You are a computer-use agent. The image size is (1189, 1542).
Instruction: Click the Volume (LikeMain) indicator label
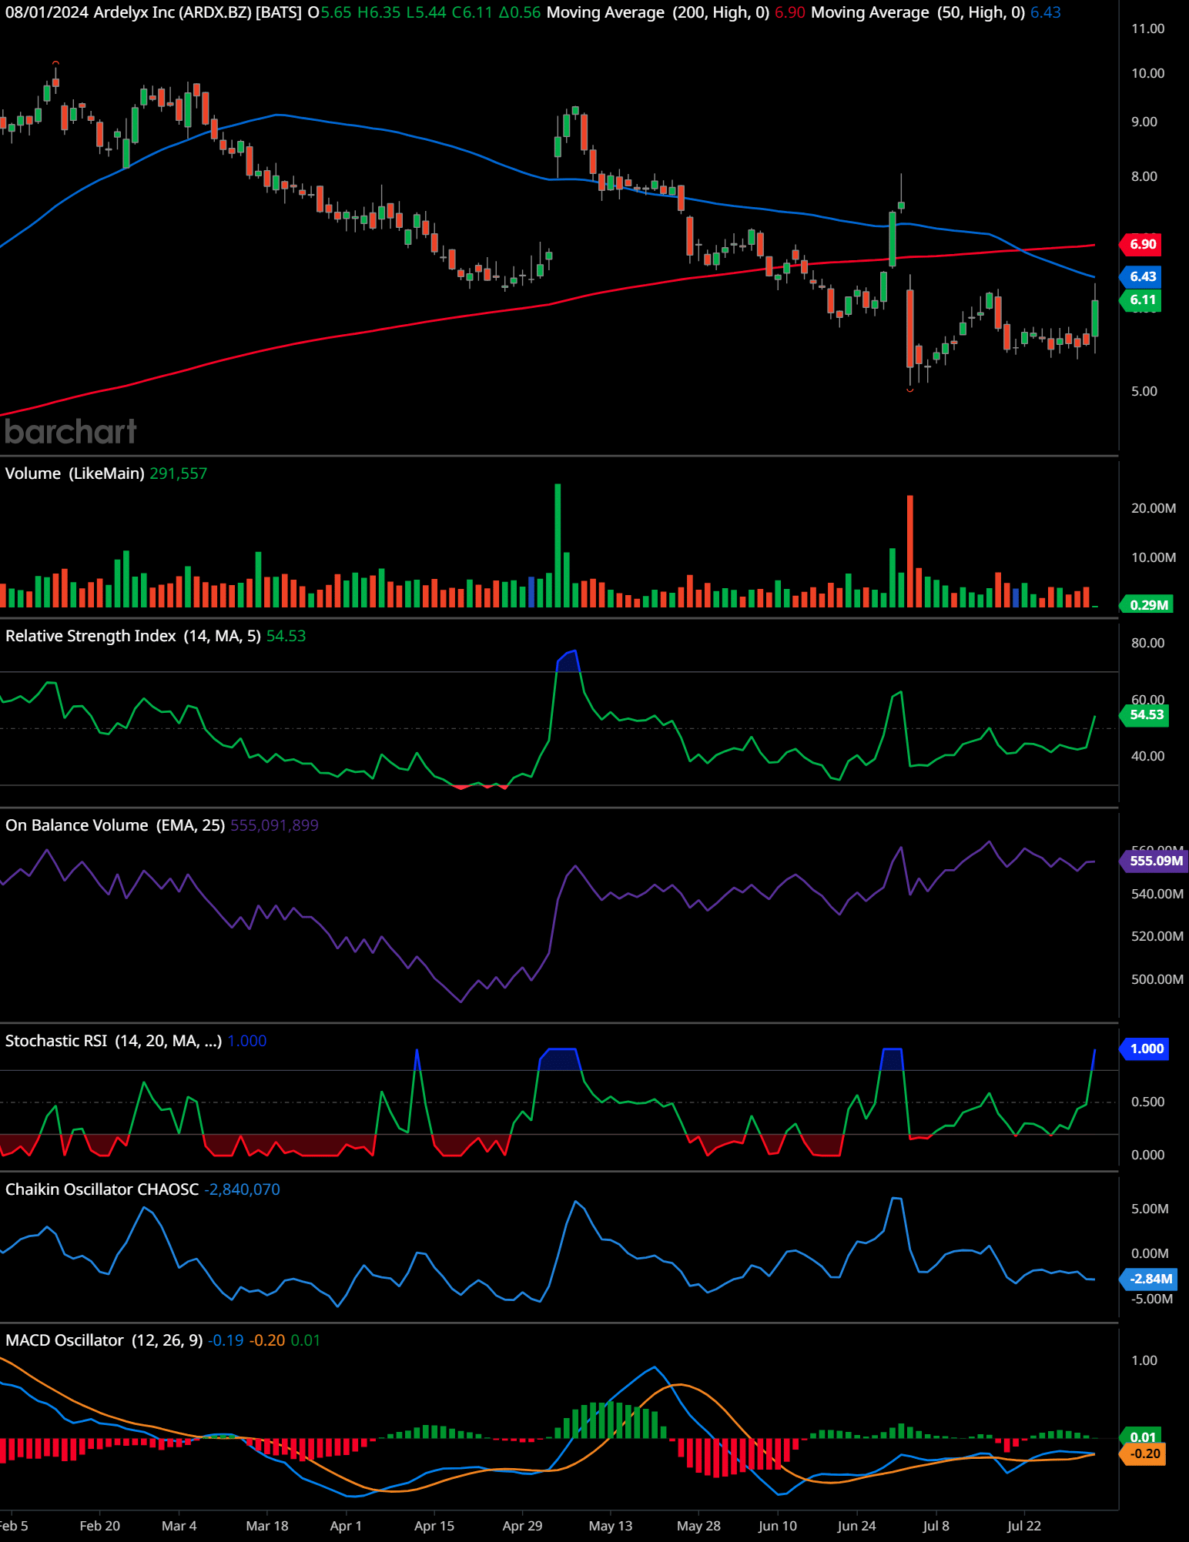[x=75, y=473]
